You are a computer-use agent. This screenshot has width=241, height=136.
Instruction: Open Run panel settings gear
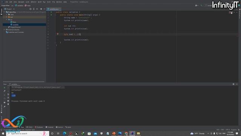[233, 84]
